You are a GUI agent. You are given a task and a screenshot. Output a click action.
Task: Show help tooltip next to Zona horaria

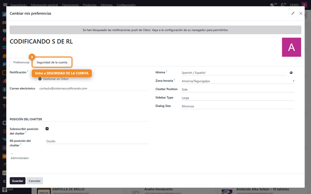174,80
